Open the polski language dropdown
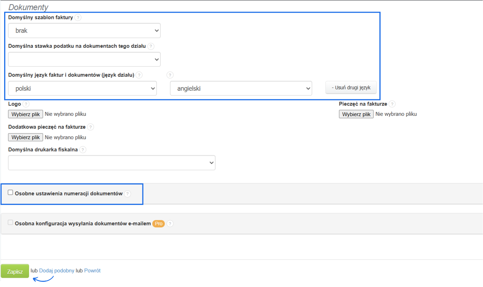The image size is (483, 287). pyautogui.click(x=82, y=88)
